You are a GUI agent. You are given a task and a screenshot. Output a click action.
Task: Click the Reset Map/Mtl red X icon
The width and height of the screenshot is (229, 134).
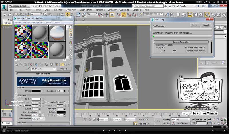pyautogui.click(x=31, y=65)
